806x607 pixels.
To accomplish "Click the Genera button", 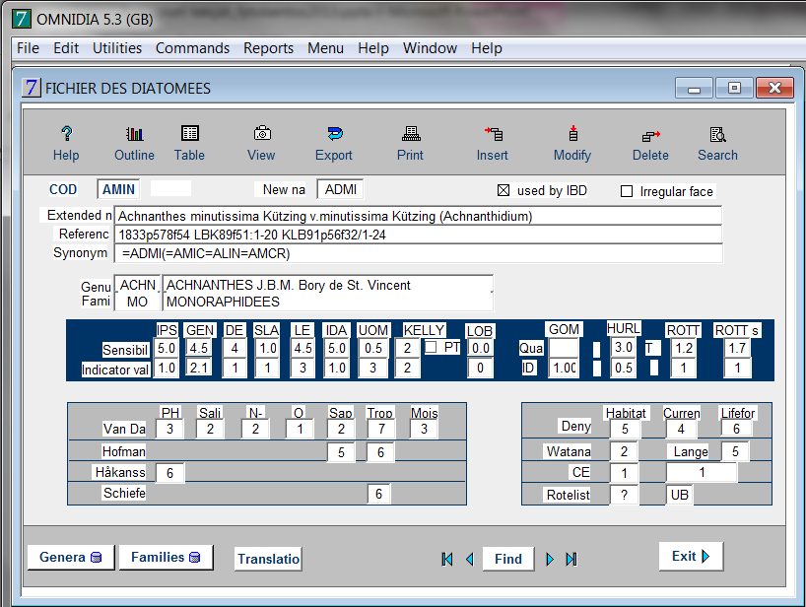I will point(71,557).
